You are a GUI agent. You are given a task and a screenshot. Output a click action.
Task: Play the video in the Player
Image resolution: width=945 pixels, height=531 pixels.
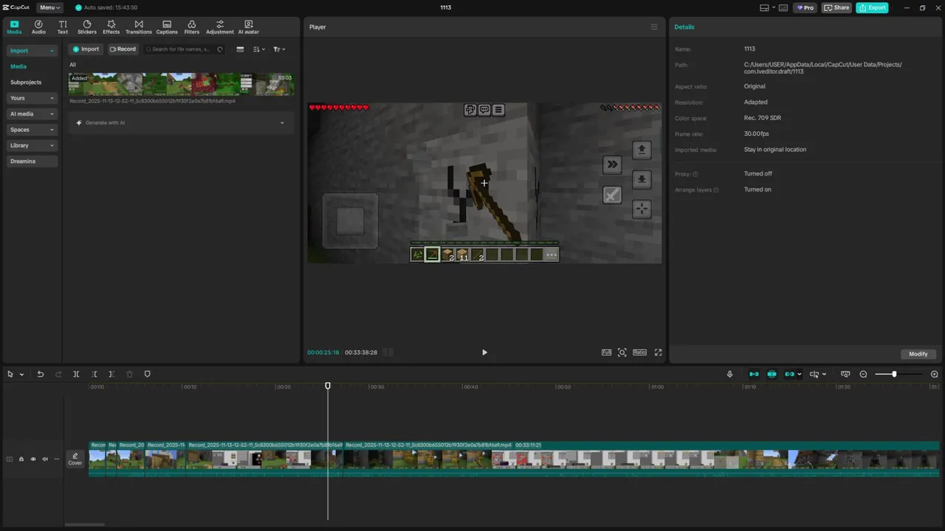[x=484, y=353]
